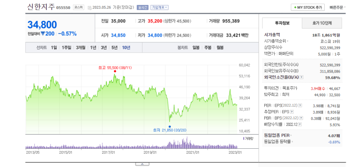Open the 기업개요 dropdown
Screen dimensions: 354x167
tap(159, 7)
